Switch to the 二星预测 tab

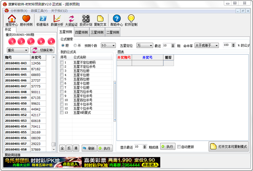point(113,32)
